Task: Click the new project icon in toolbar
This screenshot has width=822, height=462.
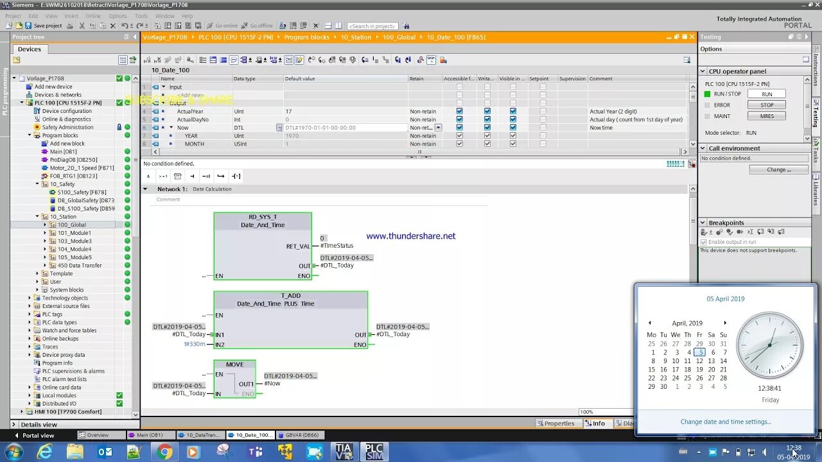Action: 9,26
